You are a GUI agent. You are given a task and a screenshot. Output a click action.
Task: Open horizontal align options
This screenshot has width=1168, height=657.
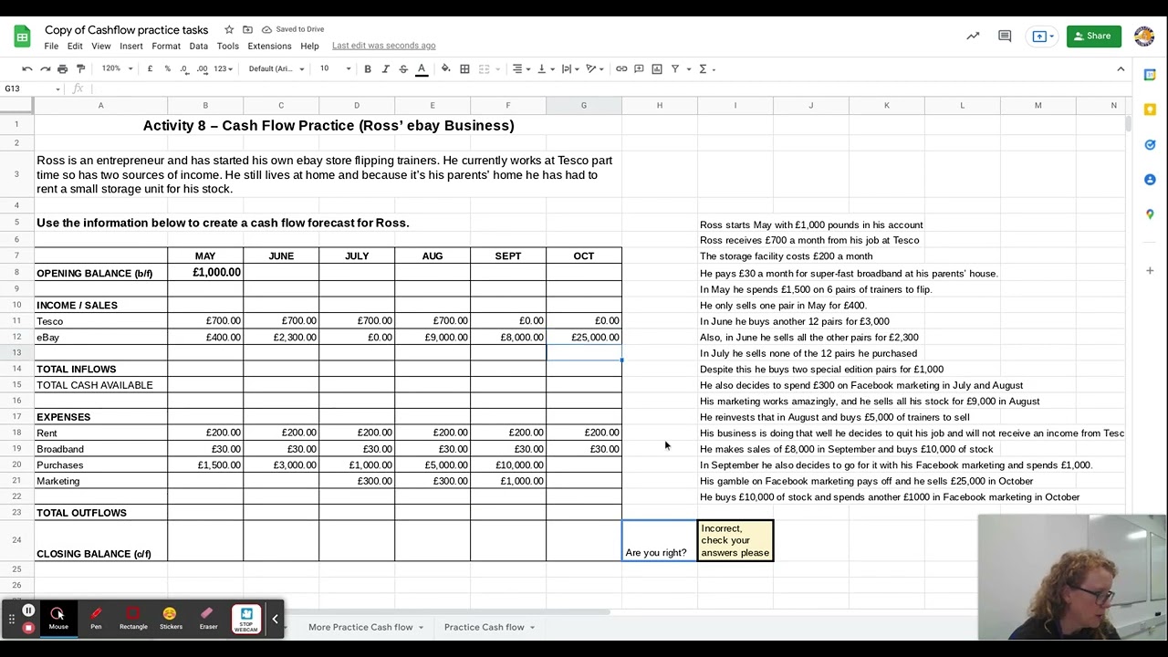click(x=520, y=68)
